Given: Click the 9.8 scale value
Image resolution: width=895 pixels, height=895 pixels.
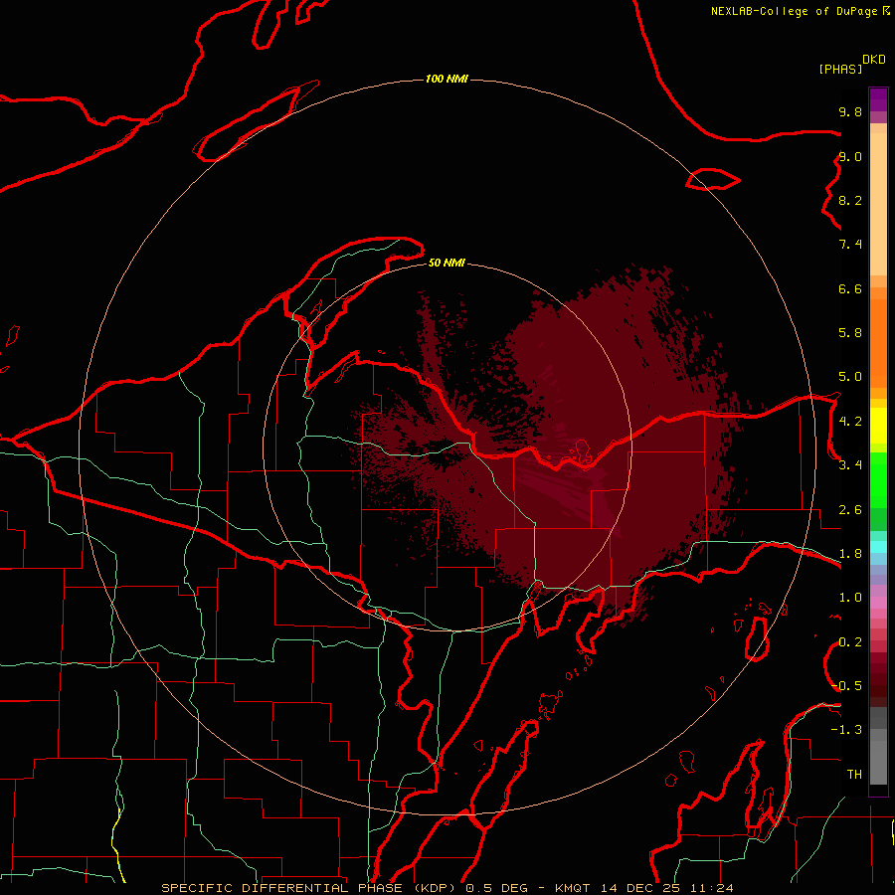Looking at the screenshot, I should point(850,111).
